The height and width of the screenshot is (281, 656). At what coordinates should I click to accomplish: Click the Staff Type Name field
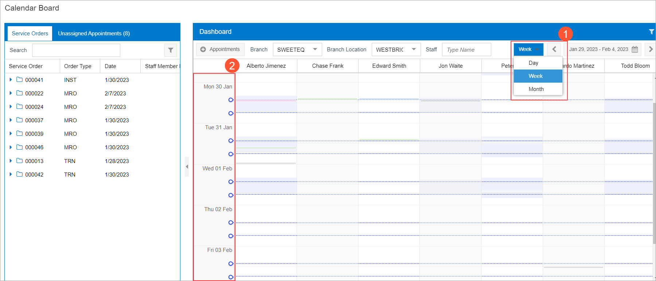(x=466, y=50)
